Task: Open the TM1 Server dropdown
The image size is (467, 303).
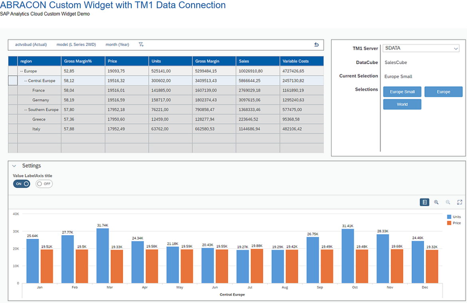Action: pos(421,48)
